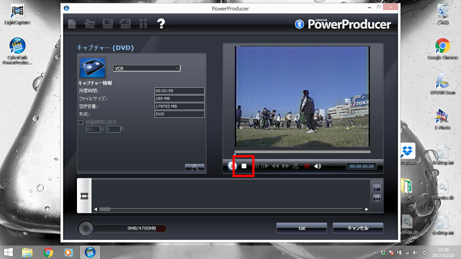Click the preview seek bar under the video
The height and width of the screenshot is (259, 461).
click(302, 152)
